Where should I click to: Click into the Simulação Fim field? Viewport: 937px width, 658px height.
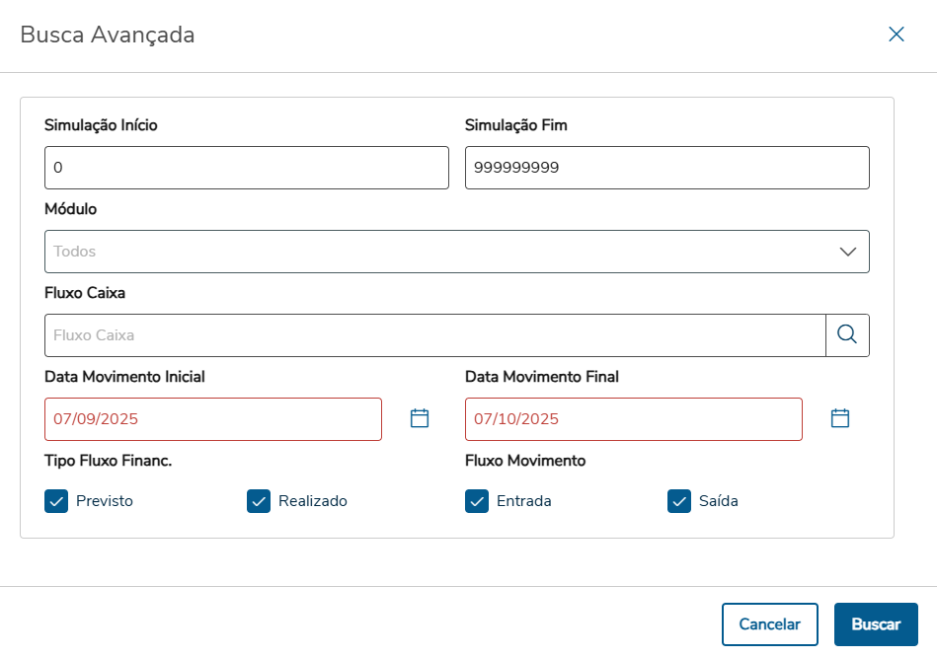[667, 168]
